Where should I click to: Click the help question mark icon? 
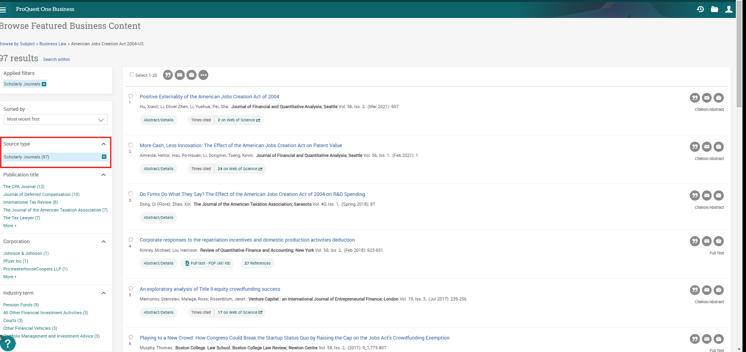coord(8,344)
